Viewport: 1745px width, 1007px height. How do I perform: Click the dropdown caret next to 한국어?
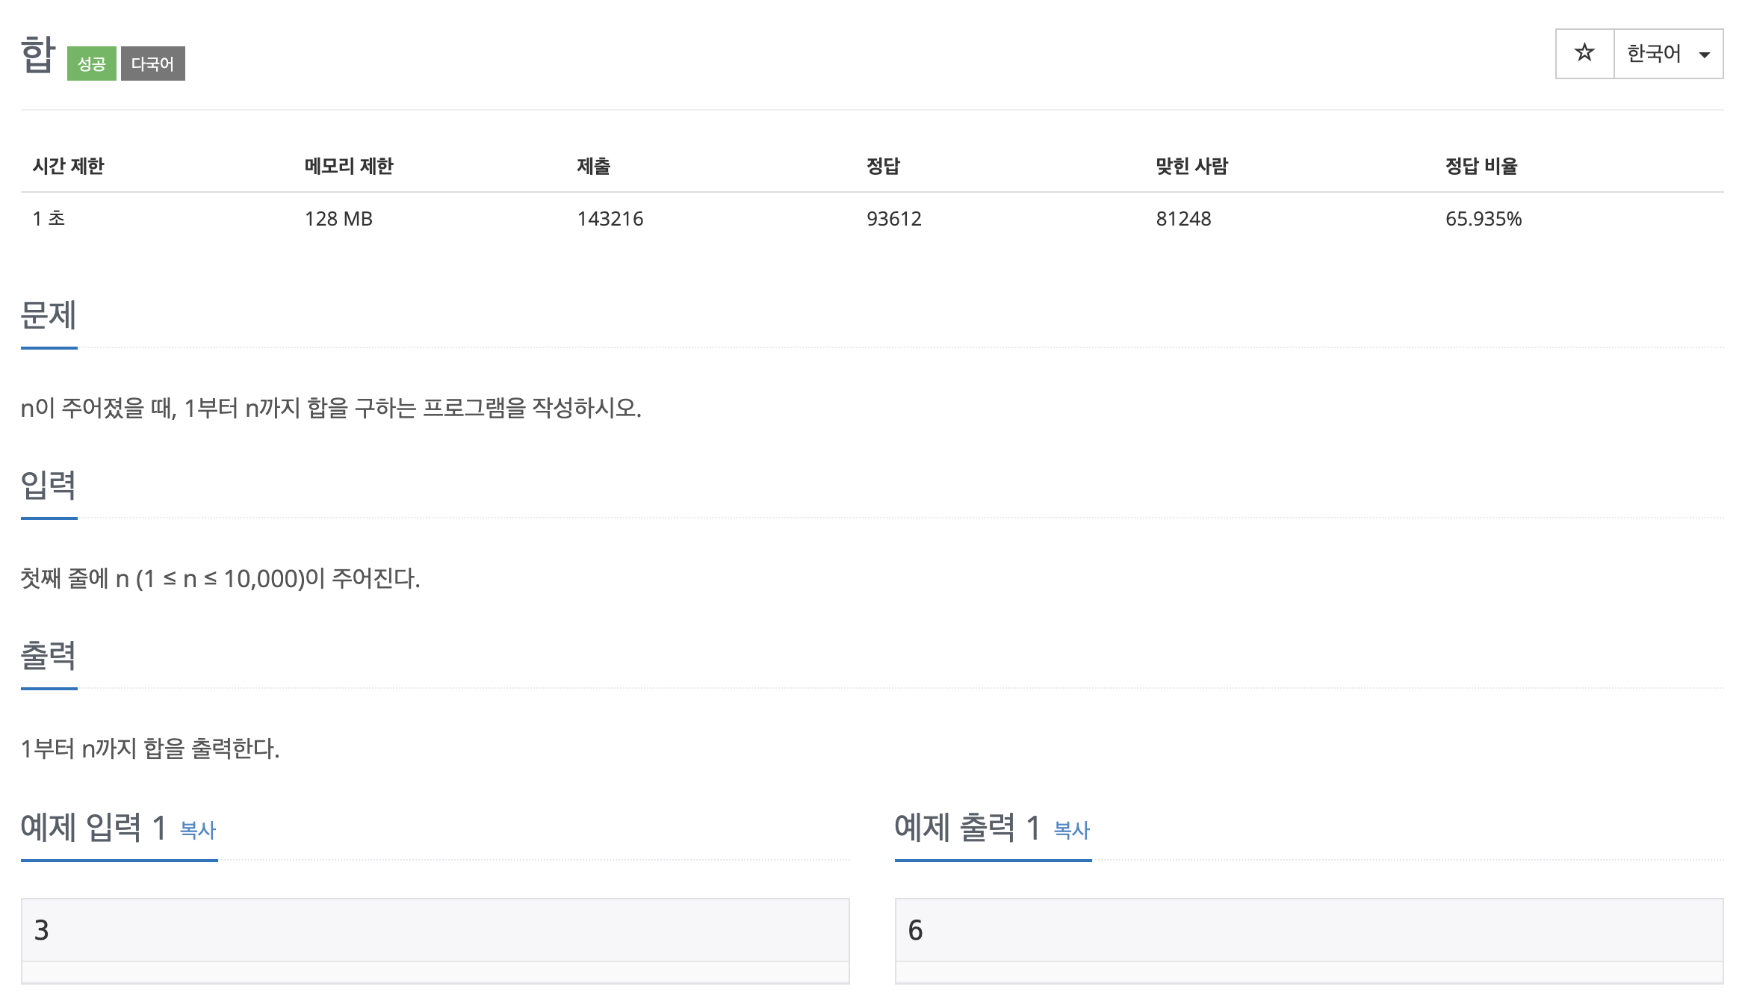[1705, 55]
